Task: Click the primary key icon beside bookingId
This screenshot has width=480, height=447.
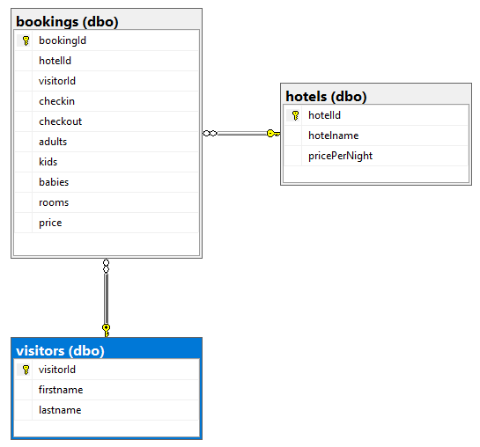Action: 26,40
